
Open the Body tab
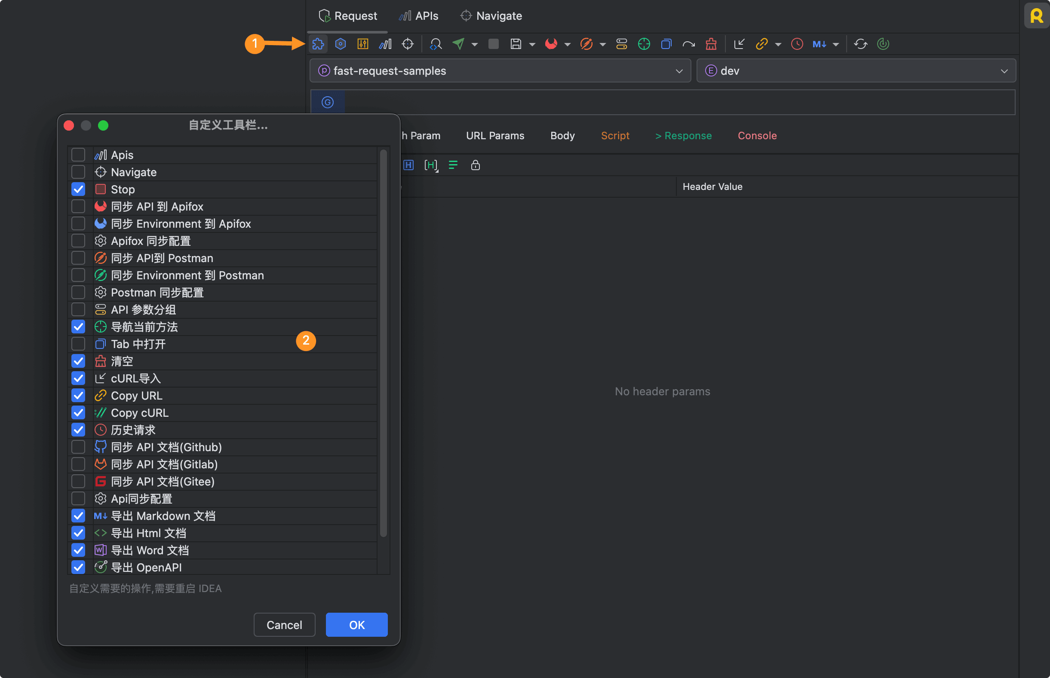pos(562,136)
